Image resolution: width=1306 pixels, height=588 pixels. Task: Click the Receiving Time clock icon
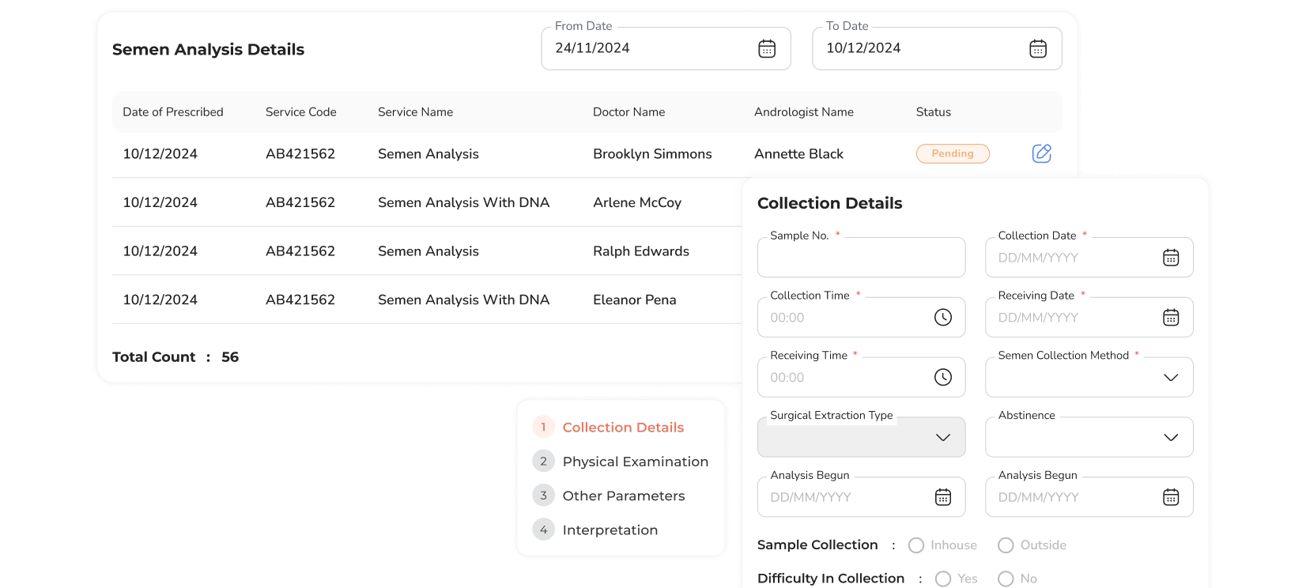[942, 378]
